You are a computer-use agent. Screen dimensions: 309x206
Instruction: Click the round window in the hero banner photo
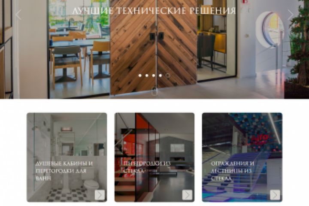coord(271,29)
